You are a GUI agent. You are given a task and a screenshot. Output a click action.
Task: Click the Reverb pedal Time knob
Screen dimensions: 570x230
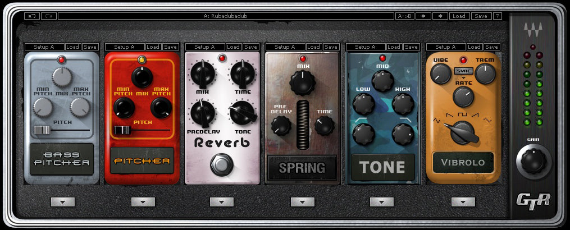click(243, 73)
